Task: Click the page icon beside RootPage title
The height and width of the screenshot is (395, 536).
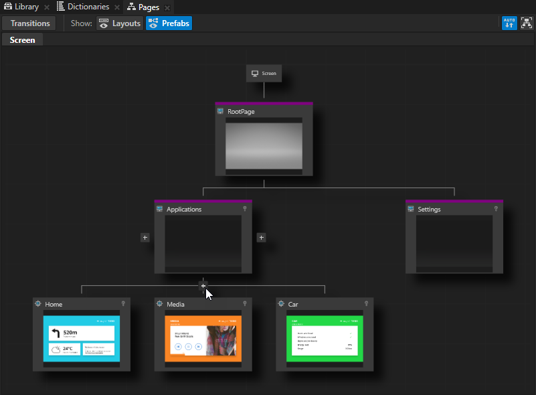Action: pos(220,111)
